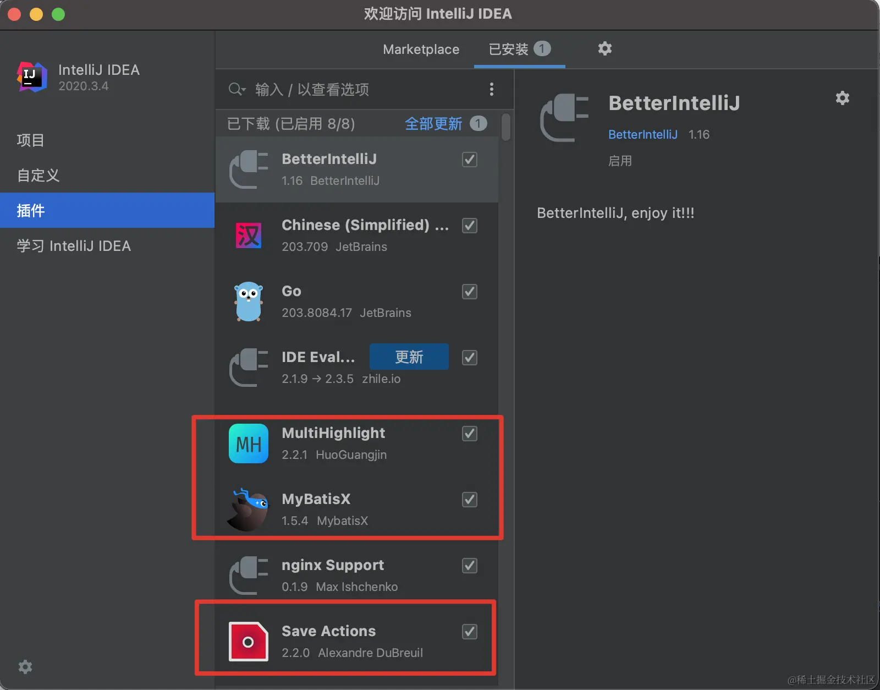The height and width of the screenshot is (690, 880).
Task: Click the BetterIntelliJ detail title
Action: [x=674, y=103]
